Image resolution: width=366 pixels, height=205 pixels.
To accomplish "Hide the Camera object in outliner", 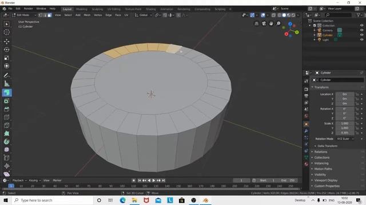I will click(361, 30).
